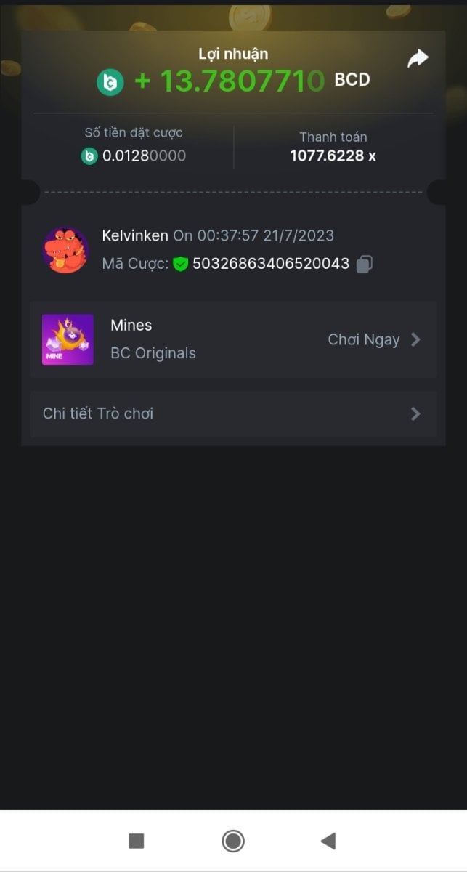Tap the Mines game thumbnail
This screenshot has height=872, width=467.
pos(68,339)
